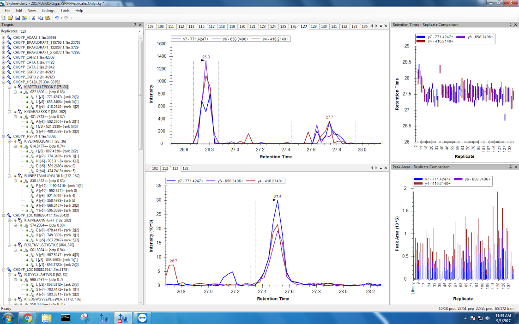Open the chromatogram tab list dropdown arrow
This screenshot has height=324, width=519.
[380, 26]
